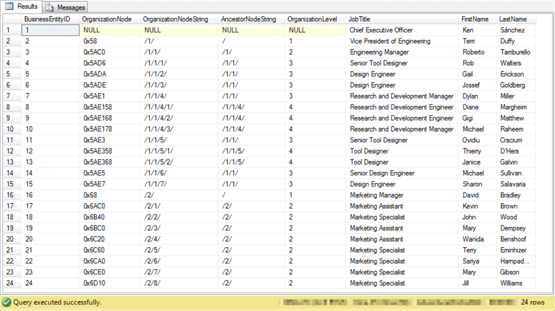Click the 'Dylan' first name cell
This screenshot has width=555, height=311.
[x=477, y=96]
